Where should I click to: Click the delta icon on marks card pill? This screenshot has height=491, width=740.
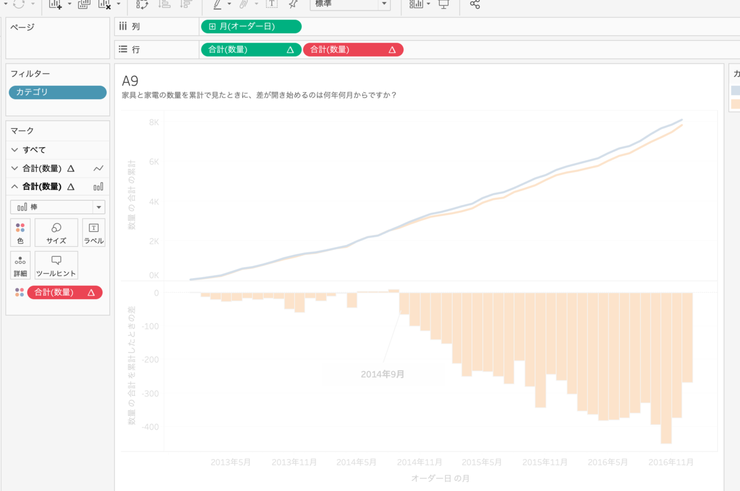91,292
